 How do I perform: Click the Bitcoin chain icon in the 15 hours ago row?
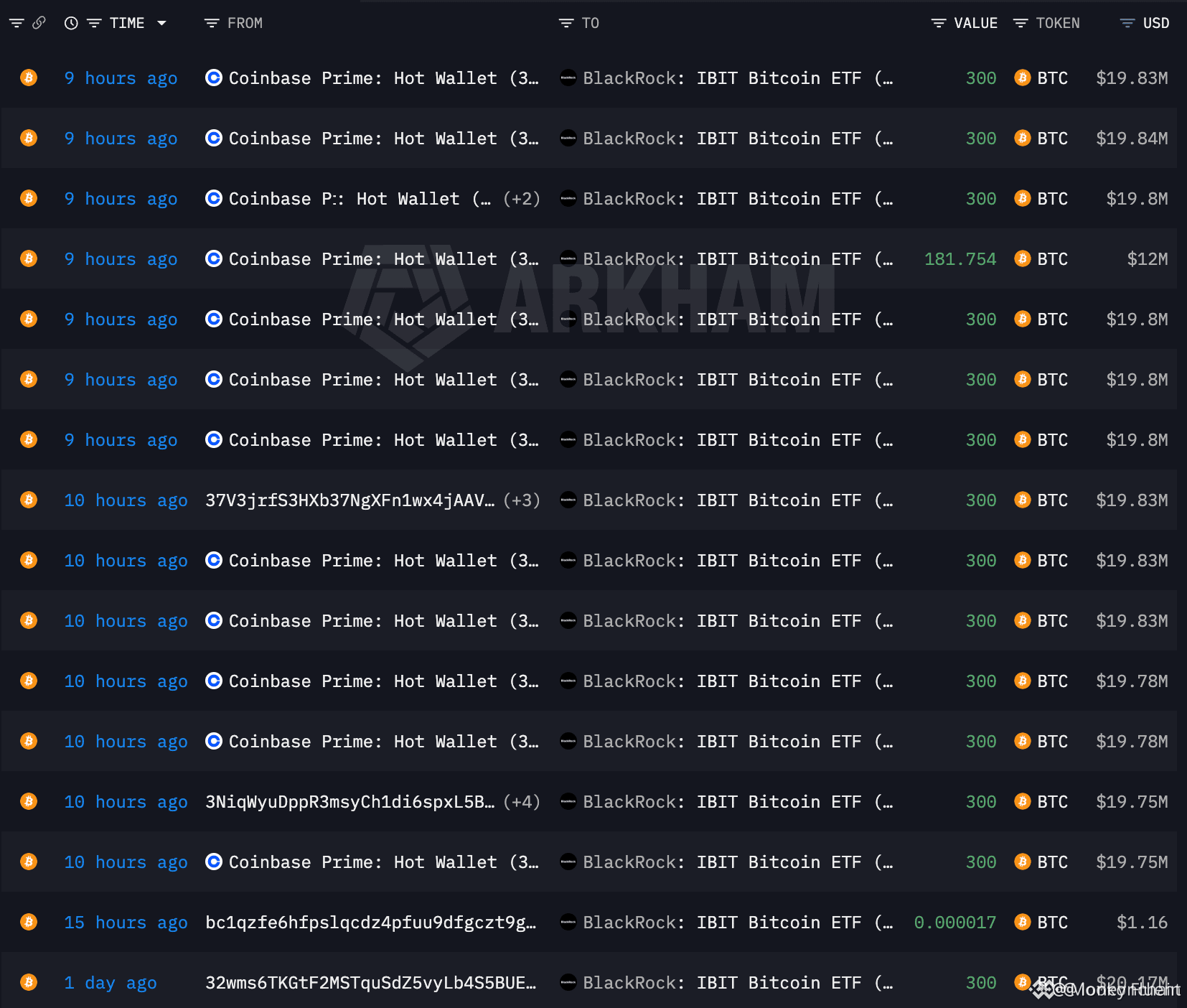coord(29,922)
